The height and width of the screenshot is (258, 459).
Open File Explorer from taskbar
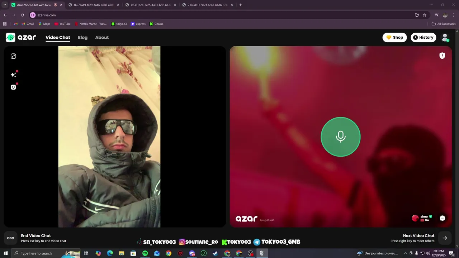122,253
